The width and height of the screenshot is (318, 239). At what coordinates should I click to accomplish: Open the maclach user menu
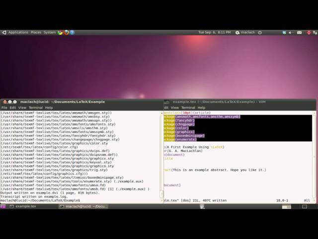coord(248,32)
